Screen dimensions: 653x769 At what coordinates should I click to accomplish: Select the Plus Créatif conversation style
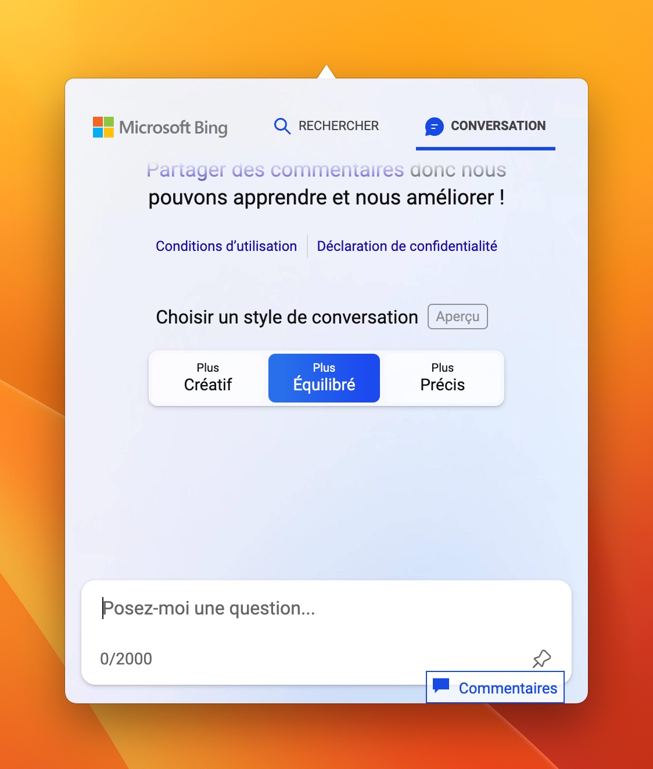click(x=208, y=378)
